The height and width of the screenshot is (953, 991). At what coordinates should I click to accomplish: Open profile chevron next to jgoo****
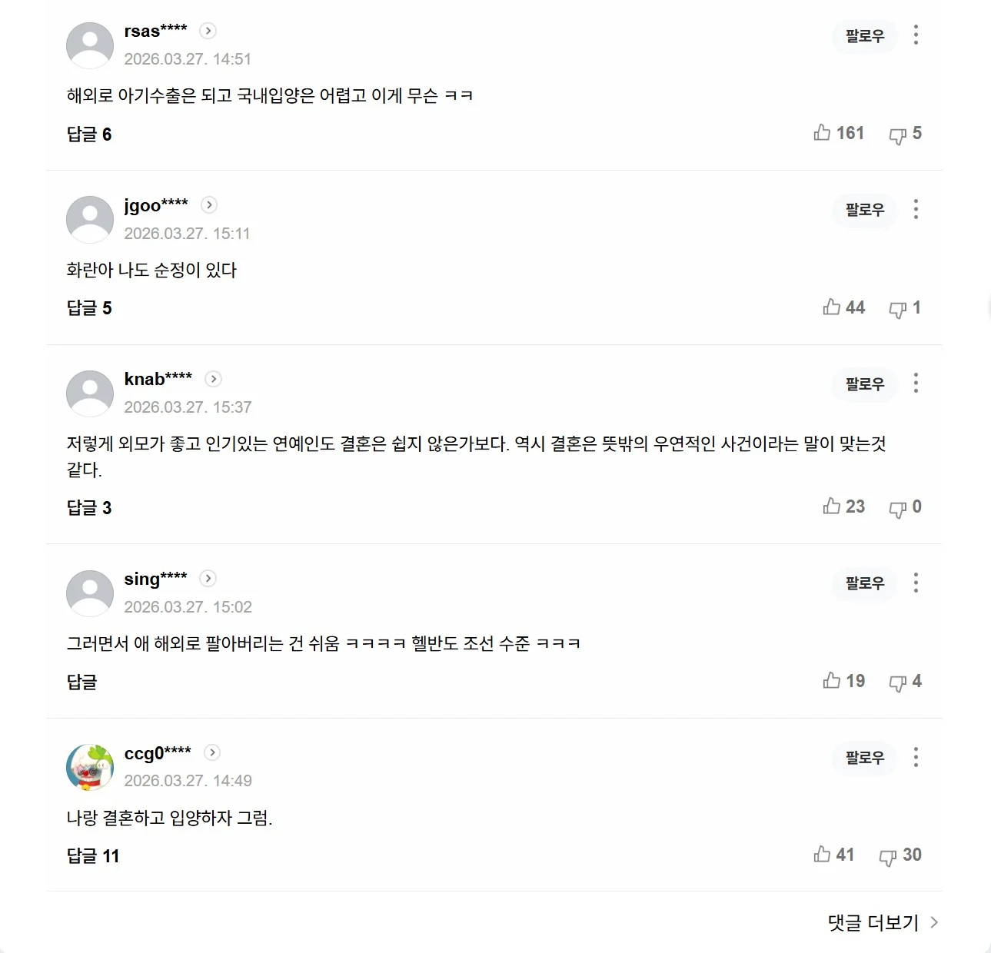point(209,205)
